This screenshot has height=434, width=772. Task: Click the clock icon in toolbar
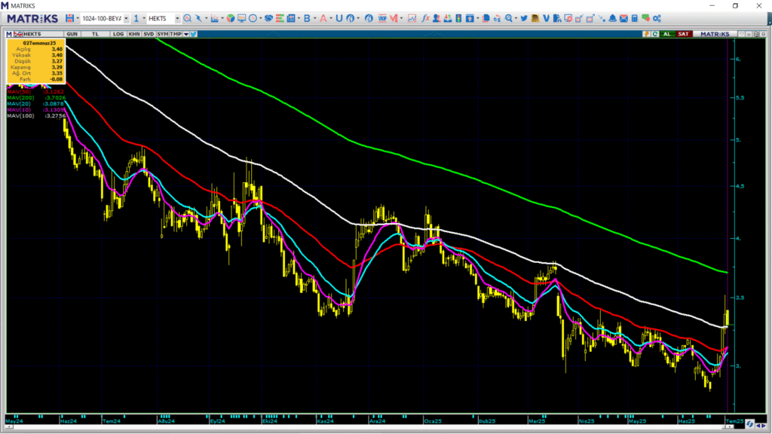tap(253, 18)
